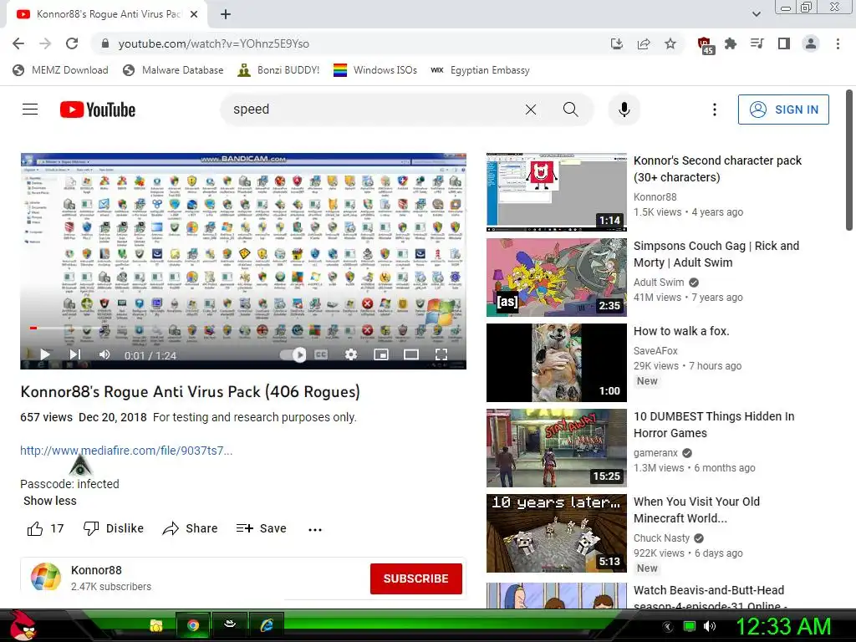Switch to theater mode
Viewport: 856px width, 642px height.
point(411,354)
